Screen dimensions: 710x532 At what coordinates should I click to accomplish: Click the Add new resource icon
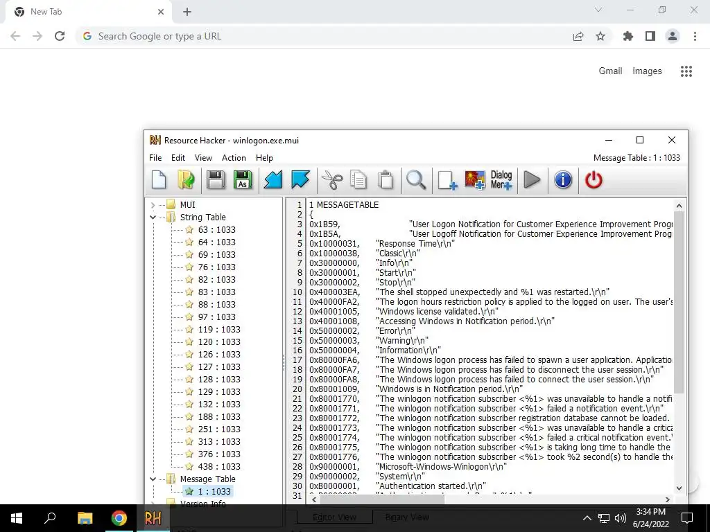(447, 180)
